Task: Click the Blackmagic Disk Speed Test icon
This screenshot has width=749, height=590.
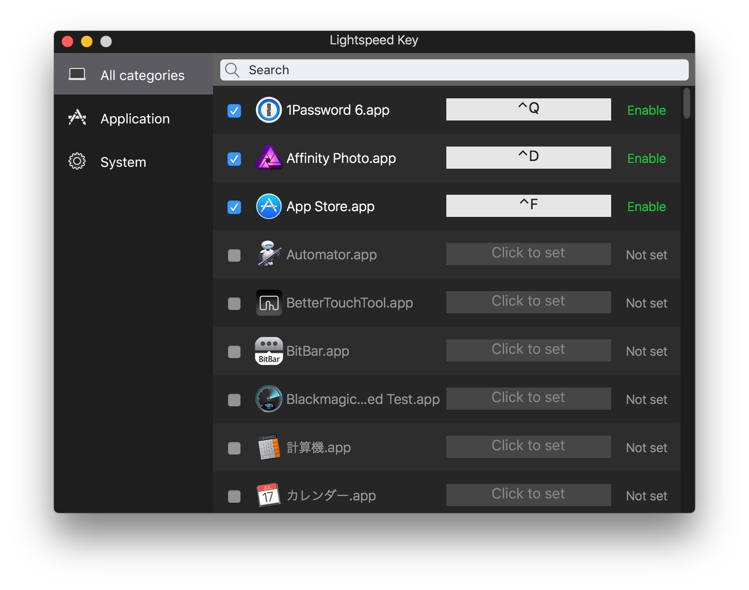Action: (268, 399)
